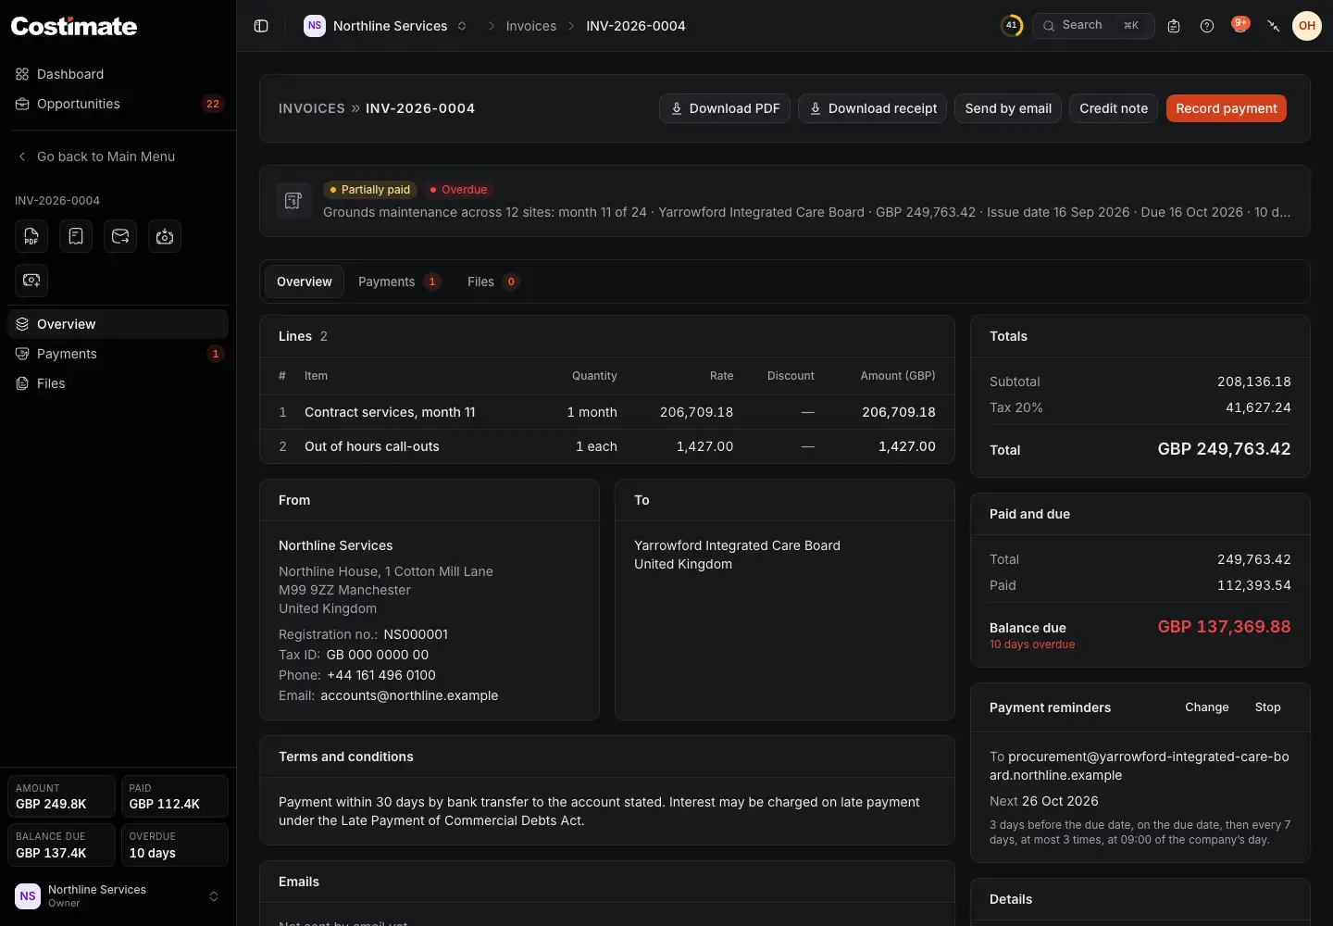Open notifications with the 9+ badge

[x=1240, y=25]
